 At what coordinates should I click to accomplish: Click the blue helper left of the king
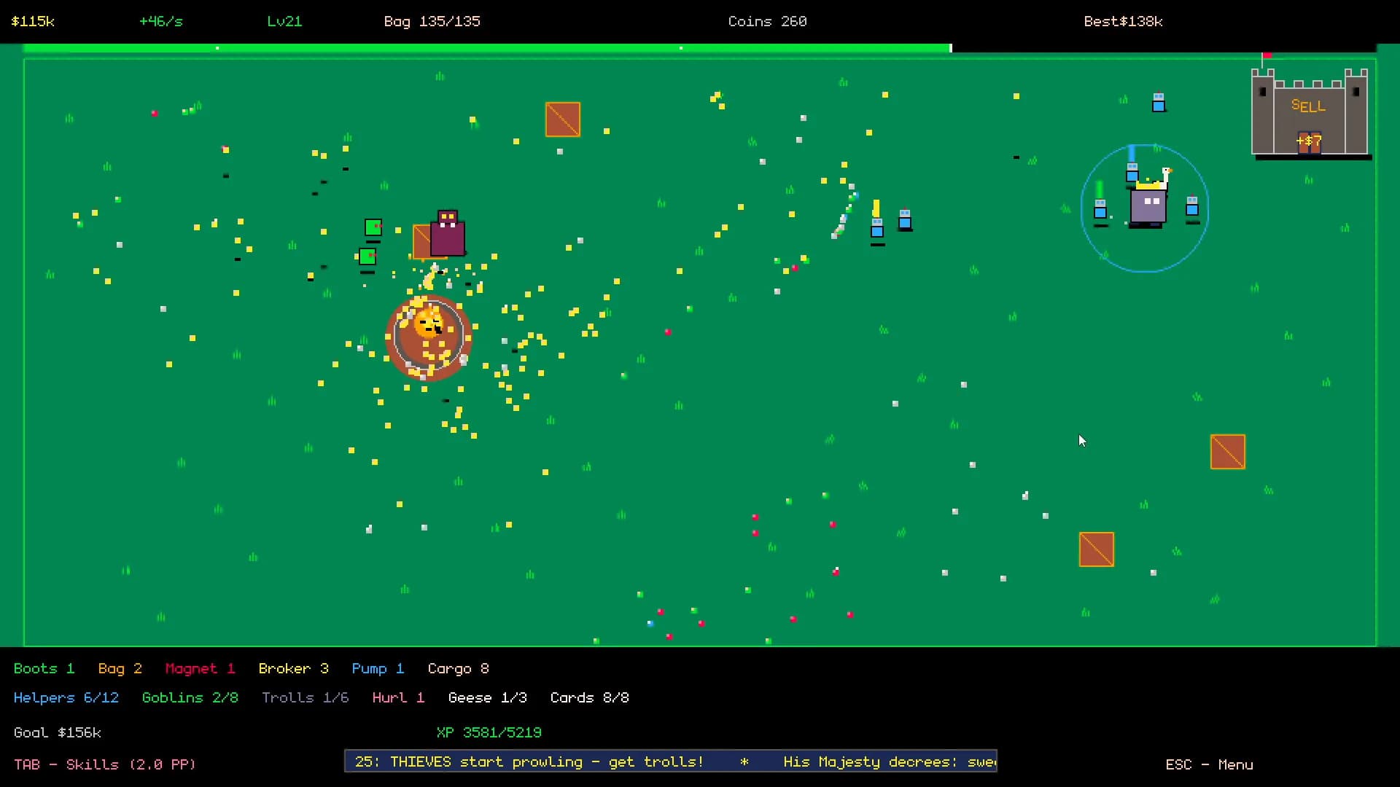point(1100,208)
